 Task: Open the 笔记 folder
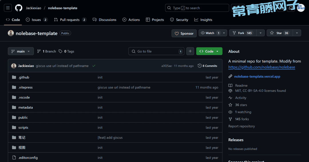(22, 137)
